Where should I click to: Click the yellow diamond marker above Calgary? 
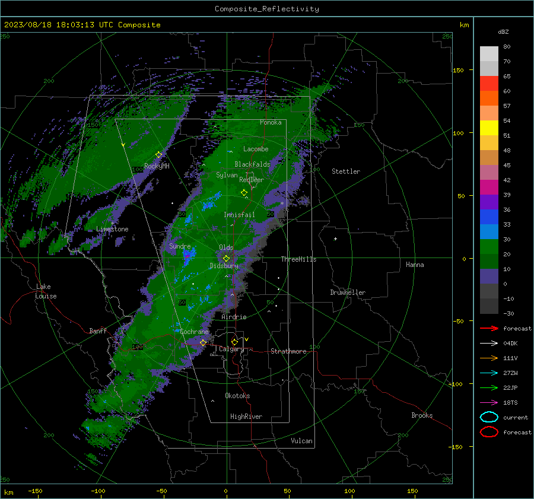(234, 342)
